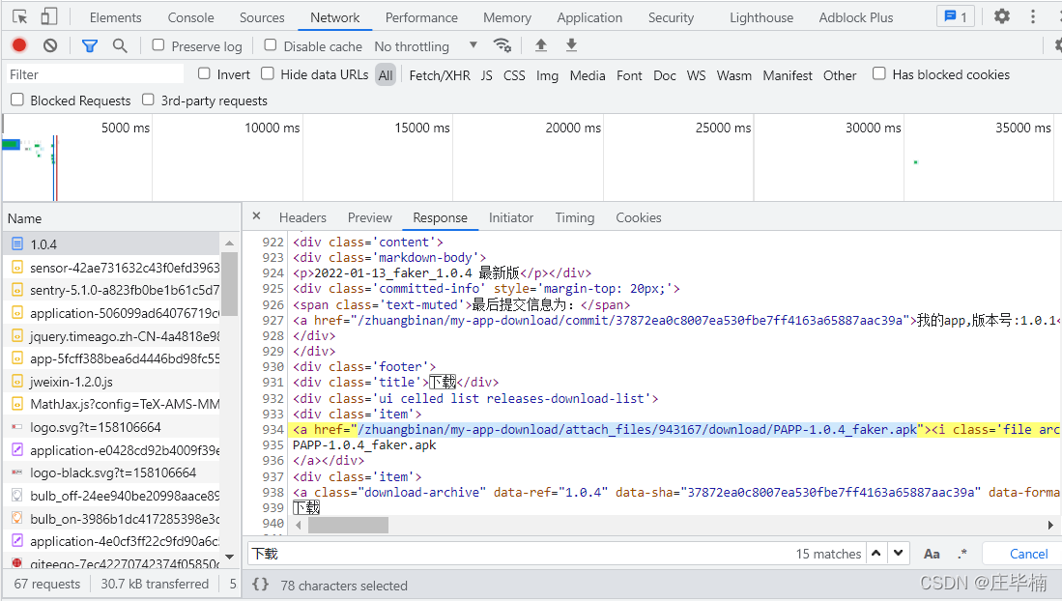Filter requests by JS type

(487, 75)
